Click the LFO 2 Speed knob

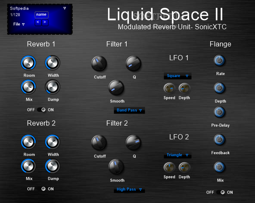(x=169, y=167)
